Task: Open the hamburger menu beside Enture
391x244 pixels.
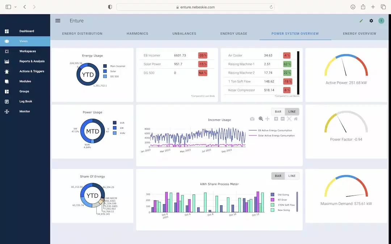Action: click(58, 21)
